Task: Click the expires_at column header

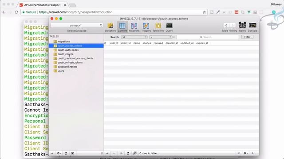Action: 202,43
